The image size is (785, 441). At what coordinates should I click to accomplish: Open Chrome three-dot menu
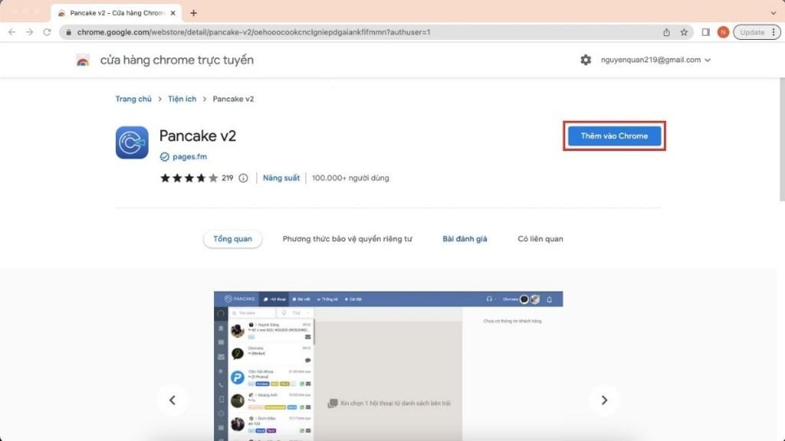[774, 32]
